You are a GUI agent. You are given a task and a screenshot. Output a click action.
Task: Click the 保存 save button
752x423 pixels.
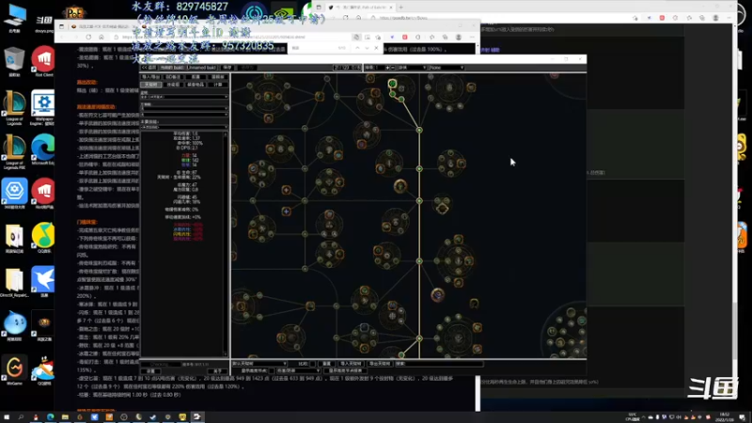227,68
